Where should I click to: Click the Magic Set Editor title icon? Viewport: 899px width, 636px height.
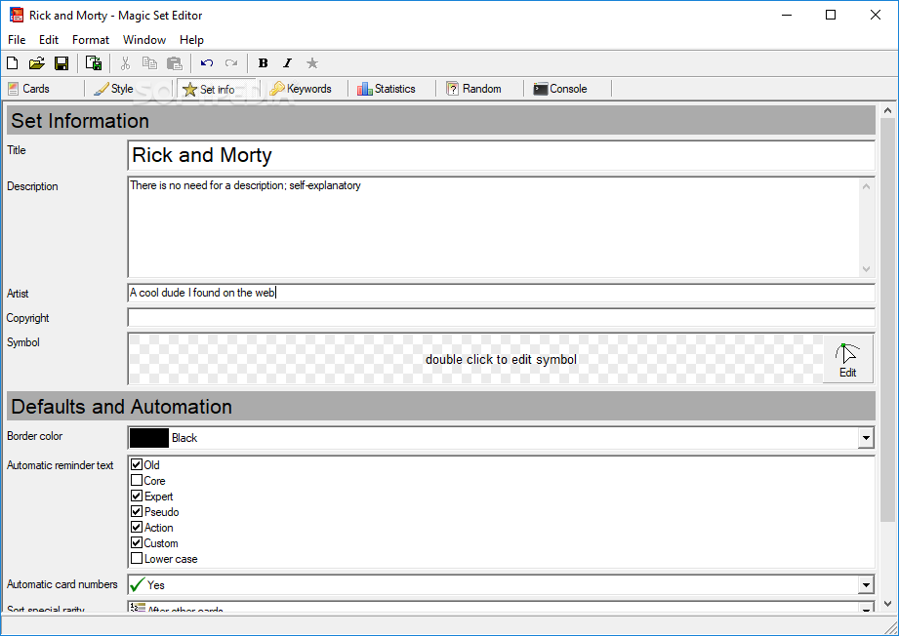pyautogui.click(x=16, y=15)
